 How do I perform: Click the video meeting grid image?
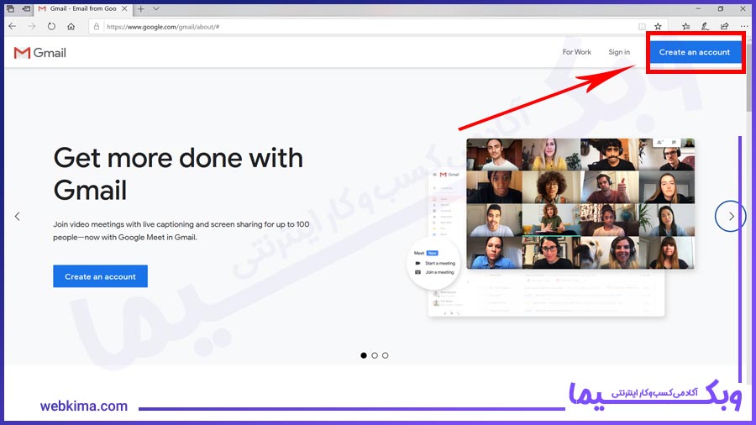[580, 203]
